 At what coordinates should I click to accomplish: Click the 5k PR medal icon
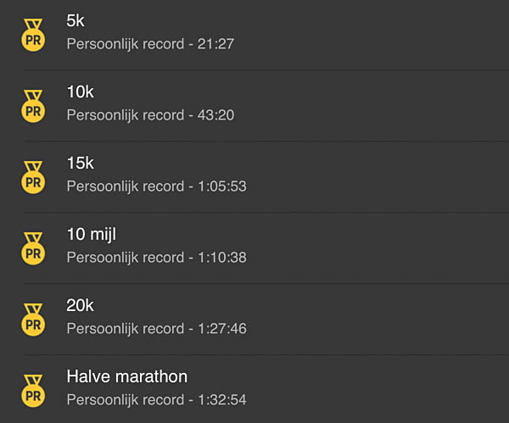[33, 35]
